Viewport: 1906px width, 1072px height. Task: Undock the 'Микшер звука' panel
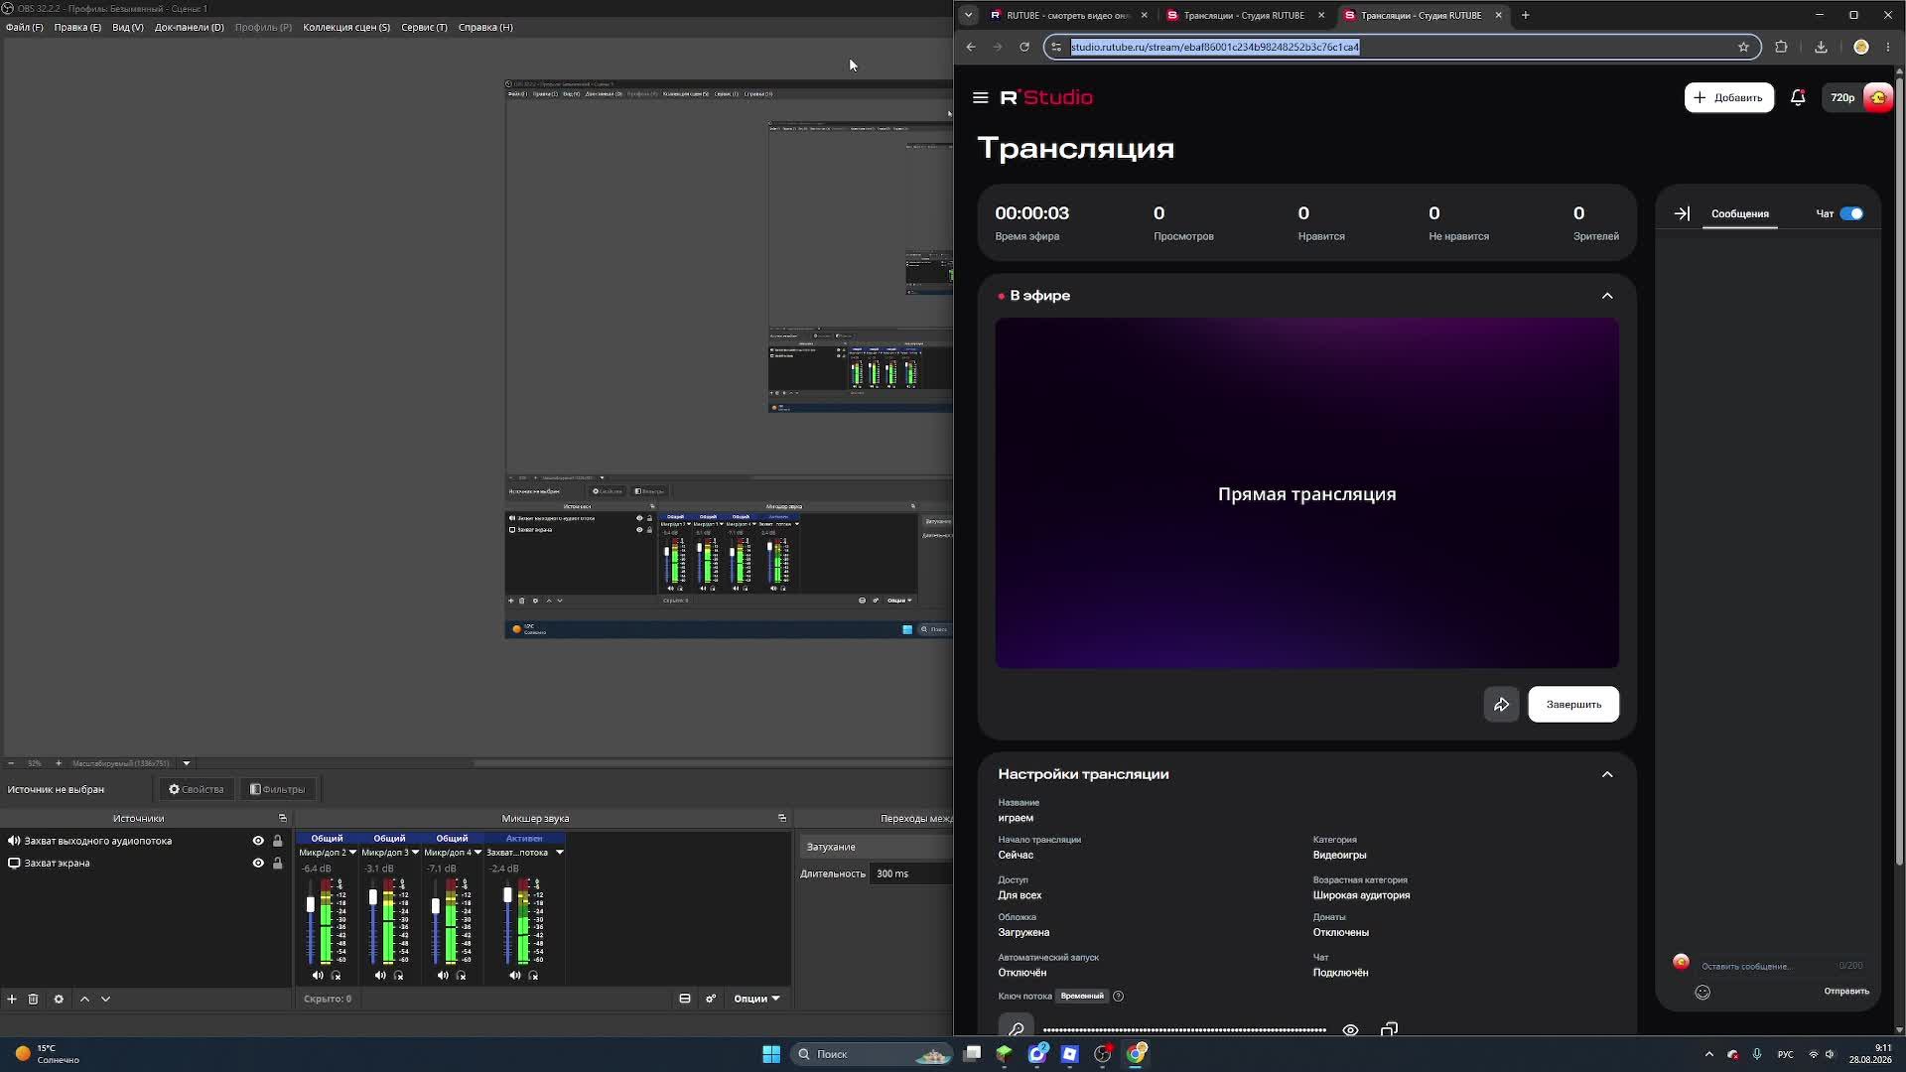click(x=782, y=818)
